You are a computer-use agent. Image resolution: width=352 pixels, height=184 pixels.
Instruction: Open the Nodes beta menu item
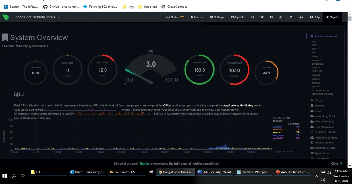(x=175, y=17)
